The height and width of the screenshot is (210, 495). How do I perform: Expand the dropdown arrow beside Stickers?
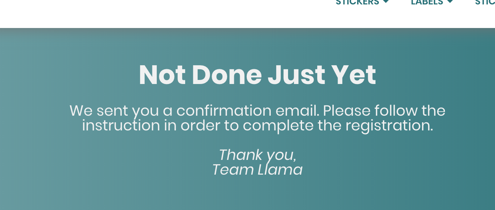click(x=386, y=2)
